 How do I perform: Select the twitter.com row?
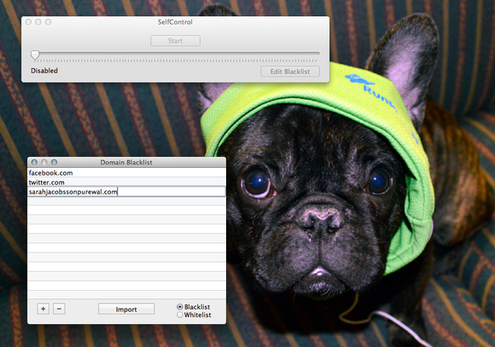(x=126, y=182)
